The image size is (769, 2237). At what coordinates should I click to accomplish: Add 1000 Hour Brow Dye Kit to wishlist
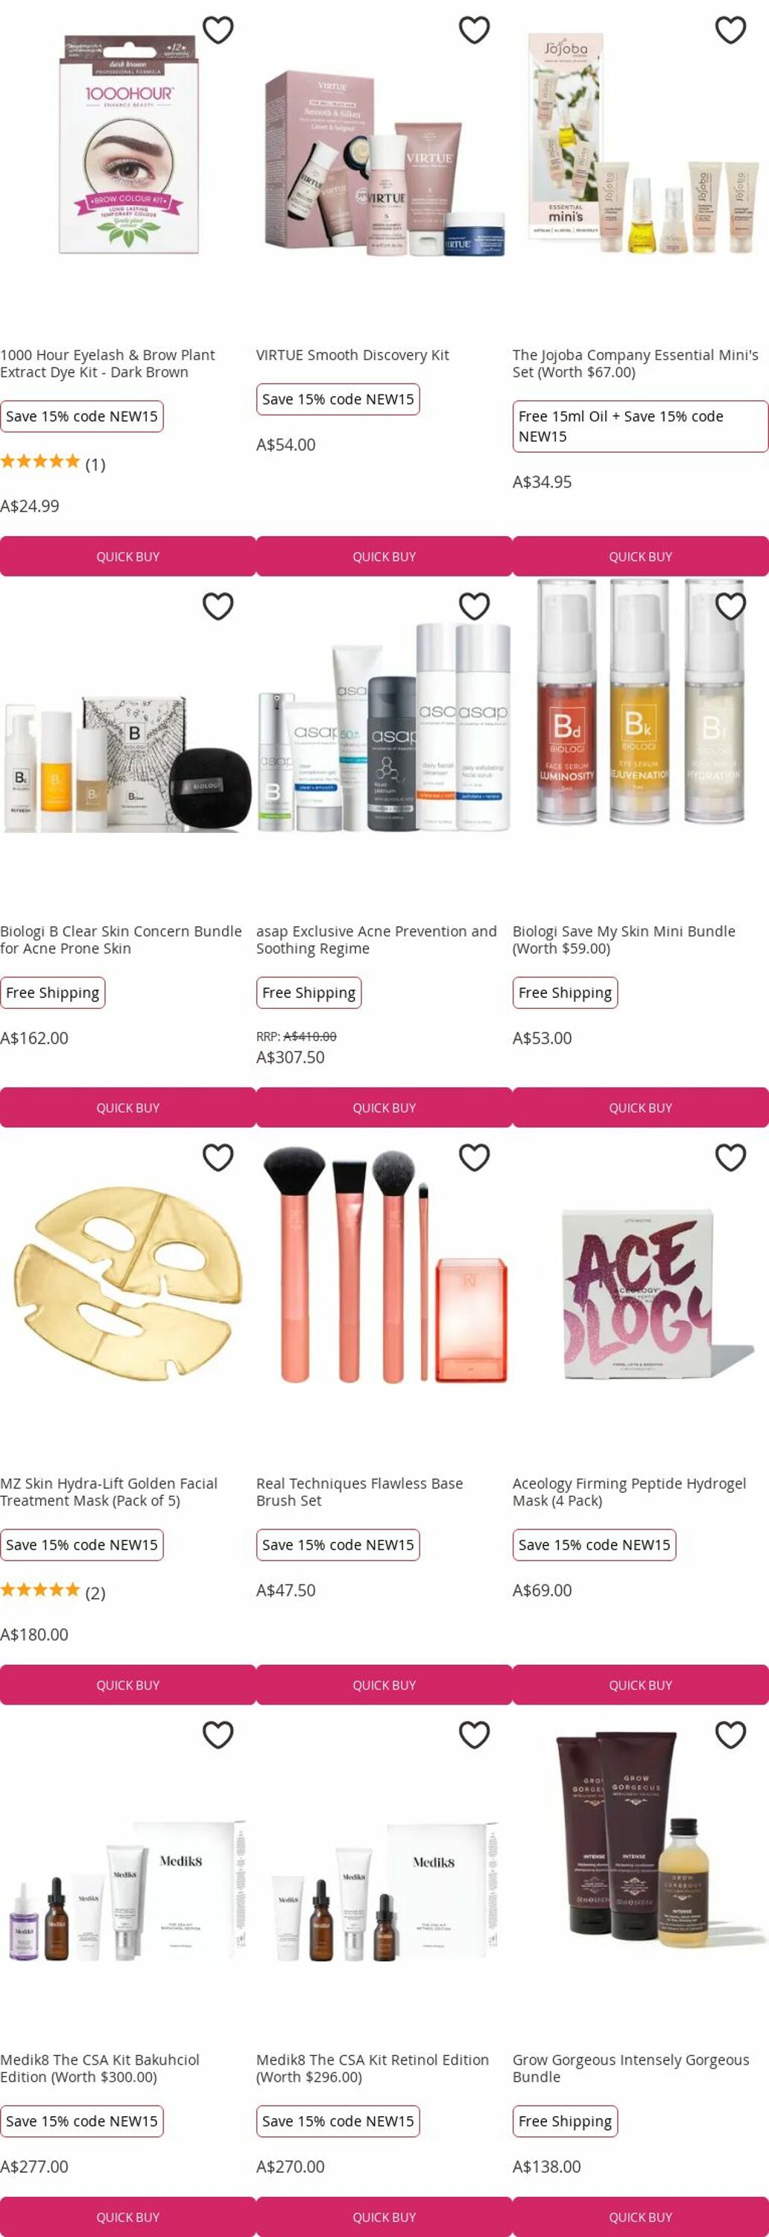[x=218, y=31]
